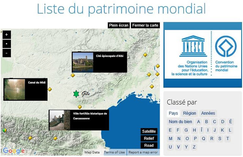Open the UNESCO temple logo

click(193, 46)
